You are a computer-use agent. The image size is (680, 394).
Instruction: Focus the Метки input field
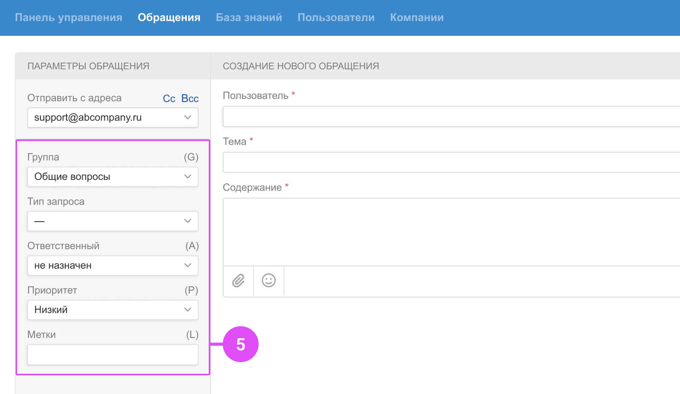(x=113, y=355)
